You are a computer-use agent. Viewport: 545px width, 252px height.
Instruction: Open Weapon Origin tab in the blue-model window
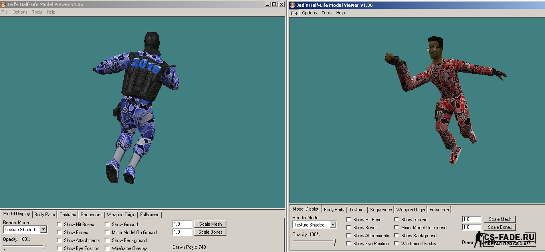121,215
